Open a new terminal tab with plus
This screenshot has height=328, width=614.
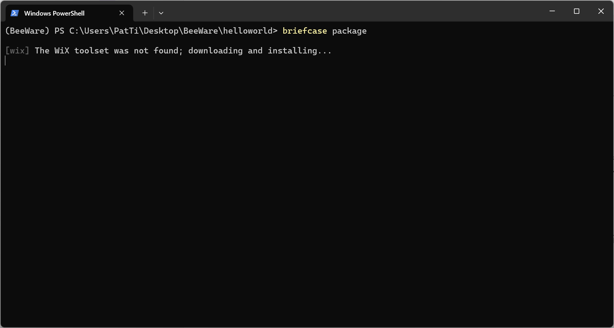coord(145,13)
